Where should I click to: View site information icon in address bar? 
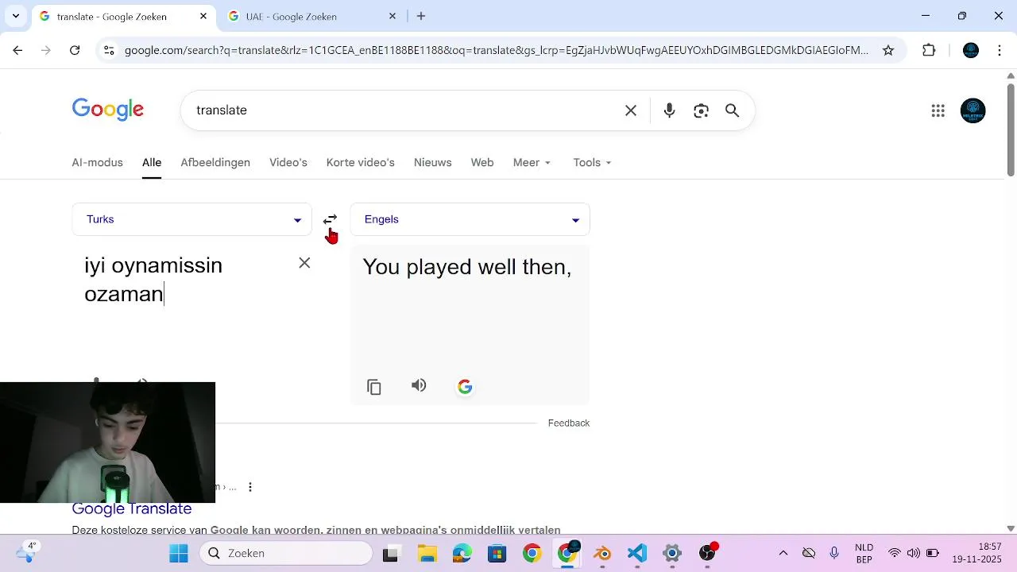[109, 50]
